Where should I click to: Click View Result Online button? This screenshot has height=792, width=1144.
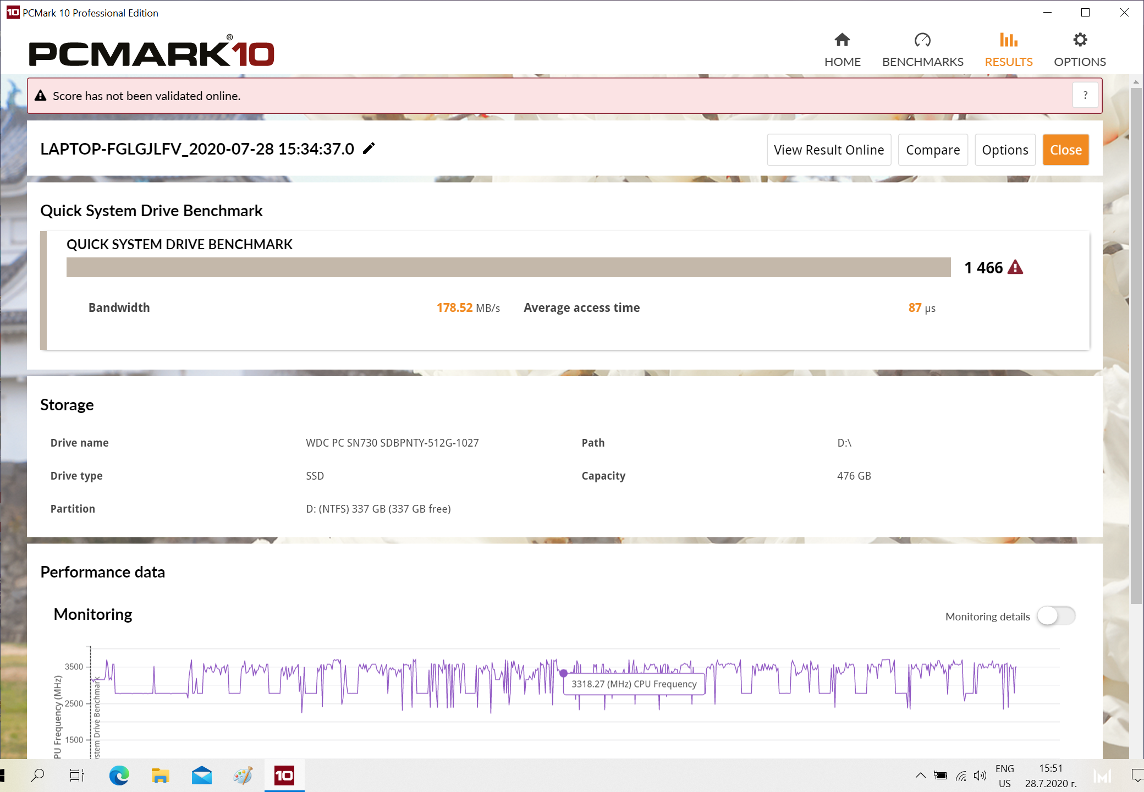[x=829, y=150]
